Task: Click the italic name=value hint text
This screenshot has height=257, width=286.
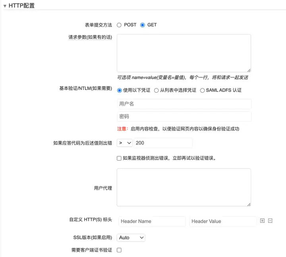Action: 183,78
